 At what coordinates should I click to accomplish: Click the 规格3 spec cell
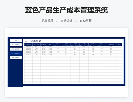(44, 50)
